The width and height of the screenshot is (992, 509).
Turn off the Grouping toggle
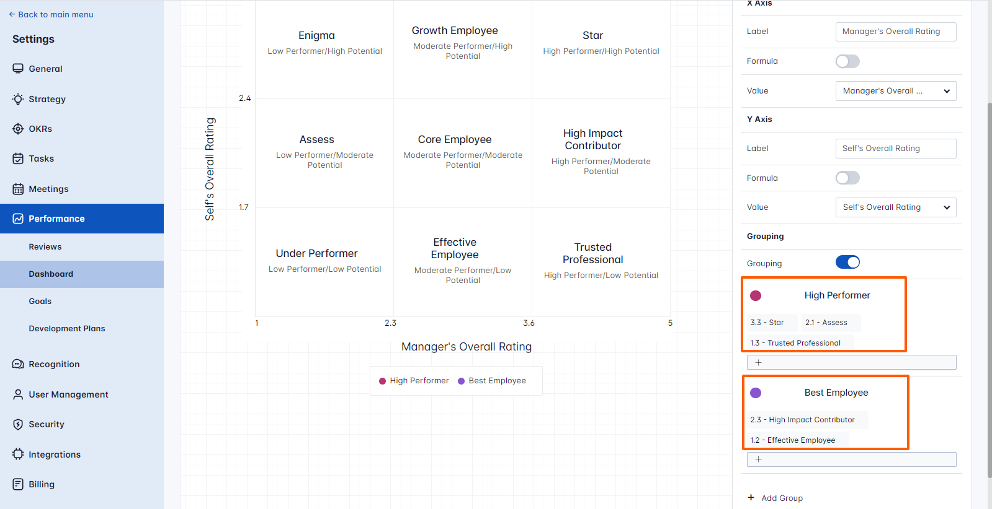[x=847, y=263]
